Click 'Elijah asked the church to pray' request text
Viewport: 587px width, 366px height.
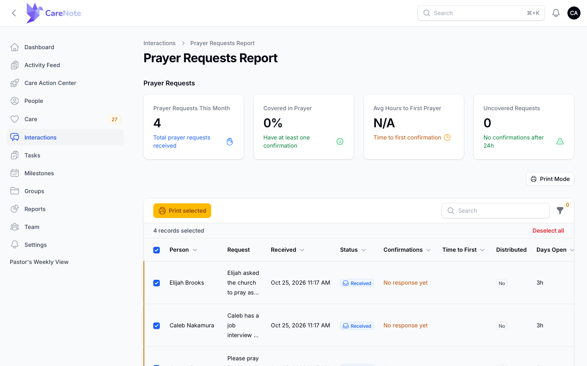click(x=243, y=283)
